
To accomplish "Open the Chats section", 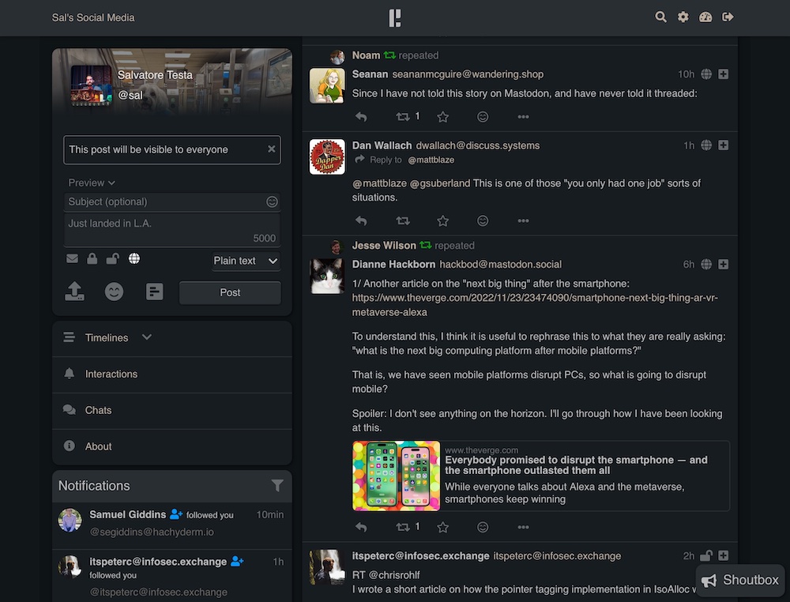I will click(98, 410).
